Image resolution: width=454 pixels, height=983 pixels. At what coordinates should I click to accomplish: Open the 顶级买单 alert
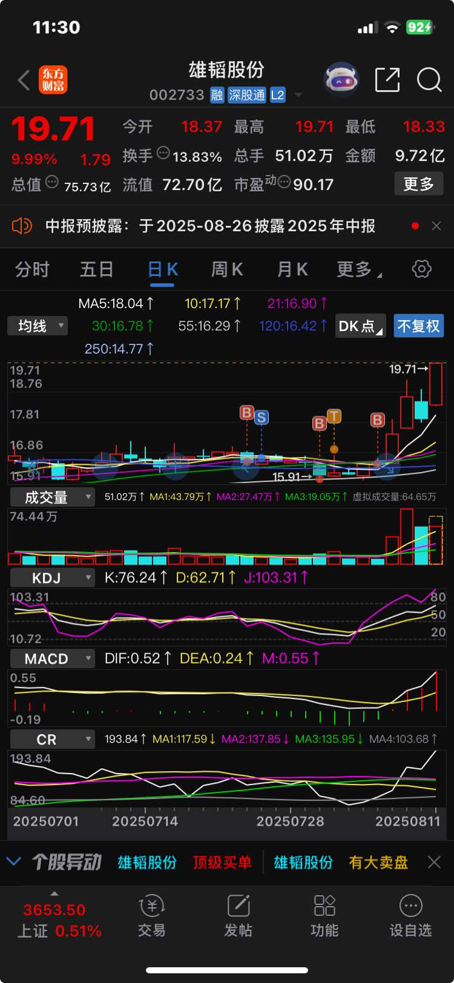tap(222, 862)
